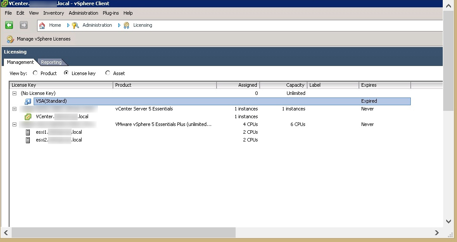Collapse the (No License Key) group

click(x=14, y=94)
